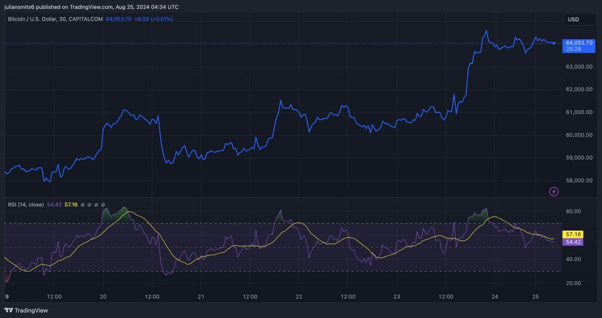Click the first empty-value symbol after RSI values
This screenshot has height=318, width=602.
pos(83,205)
